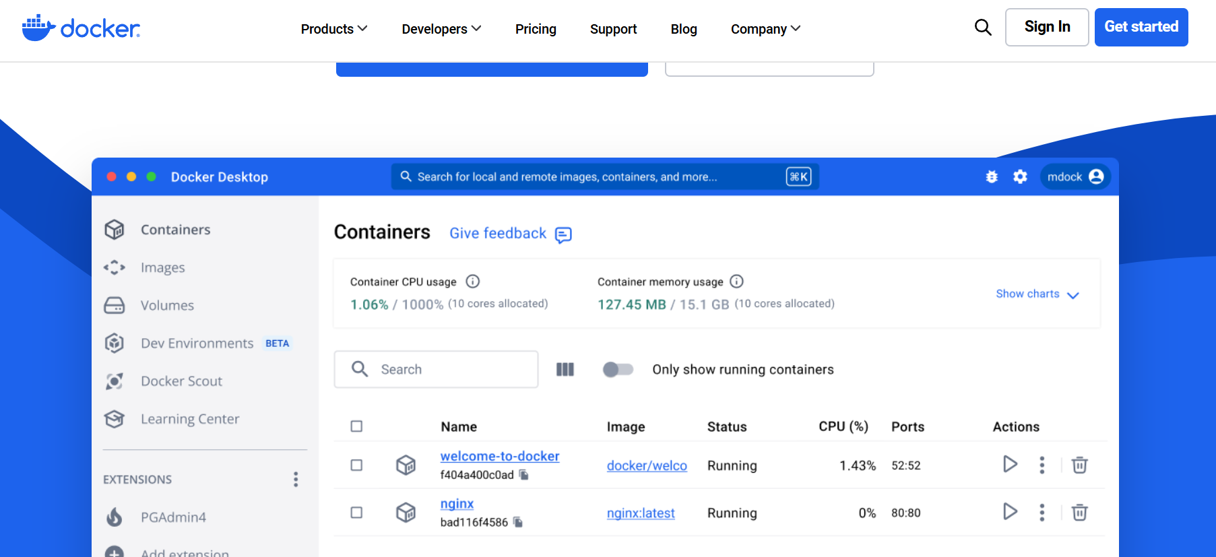The image size is (1216, 557).
Task: Delete the nginx container
Action: click(1079, 513)
